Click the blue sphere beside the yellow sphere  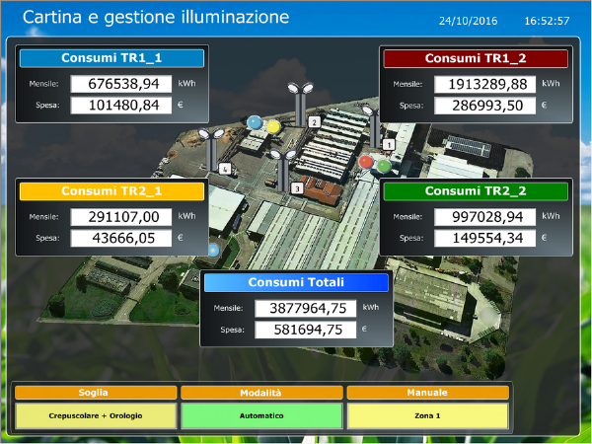pyautogui.click(x=255, y=122)
